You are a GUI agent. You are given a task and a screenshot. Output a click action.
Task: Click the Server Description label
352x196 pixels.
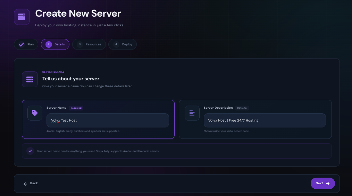(218, 108)
